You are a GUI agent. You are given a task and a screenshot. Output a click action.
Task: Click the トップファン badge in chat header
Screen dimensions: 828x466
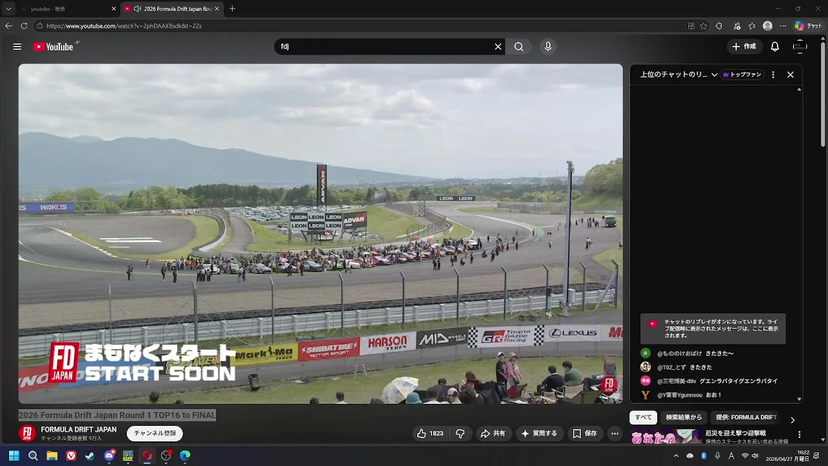(x=742, y=74)
